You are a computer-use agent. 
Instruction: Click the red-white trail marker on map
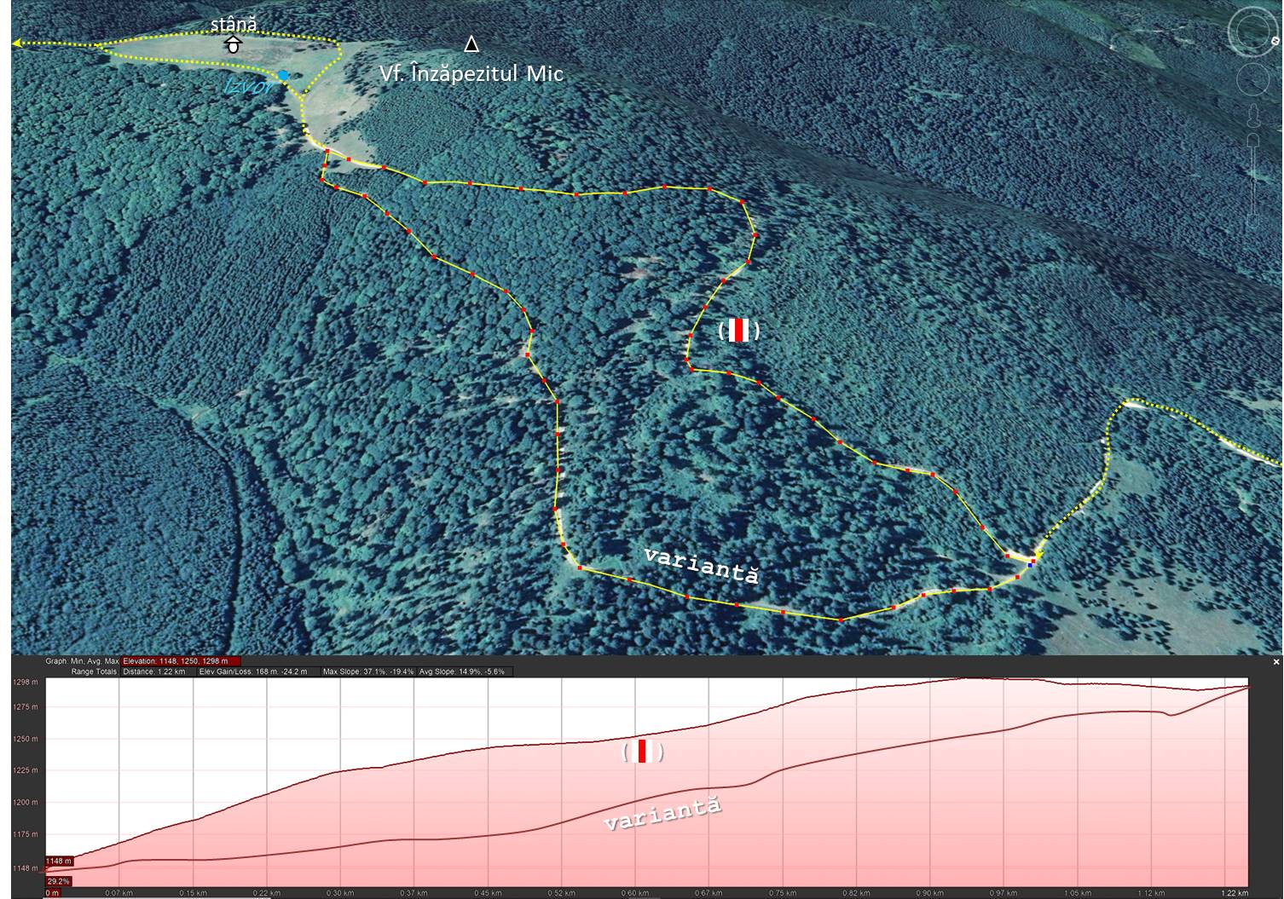click(x=738, y=331)
